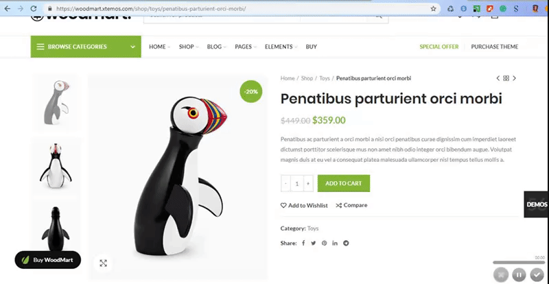Viewport: 549px width, 284px height.
Task: Pause recording with the pause button
Action: coord(519,274)
